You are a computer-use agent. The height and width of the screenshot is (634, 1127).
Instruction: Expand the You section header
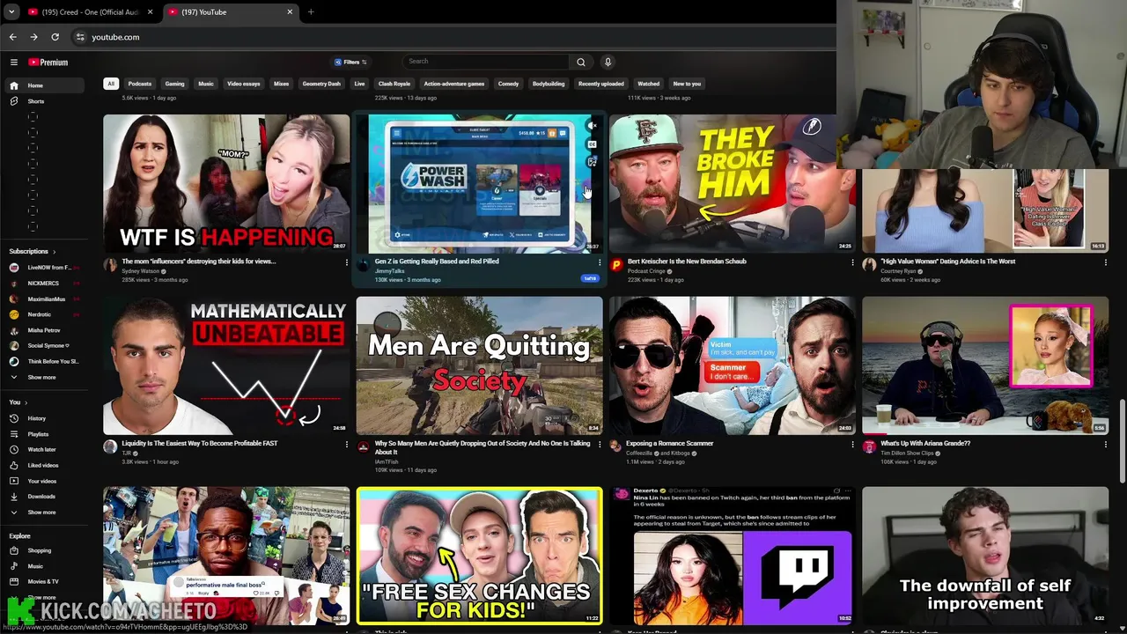tap(18, 402)
